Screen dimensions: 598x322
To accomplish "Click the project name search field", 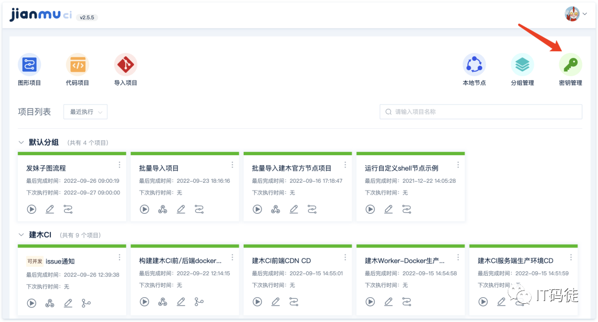I will point(480,112).
